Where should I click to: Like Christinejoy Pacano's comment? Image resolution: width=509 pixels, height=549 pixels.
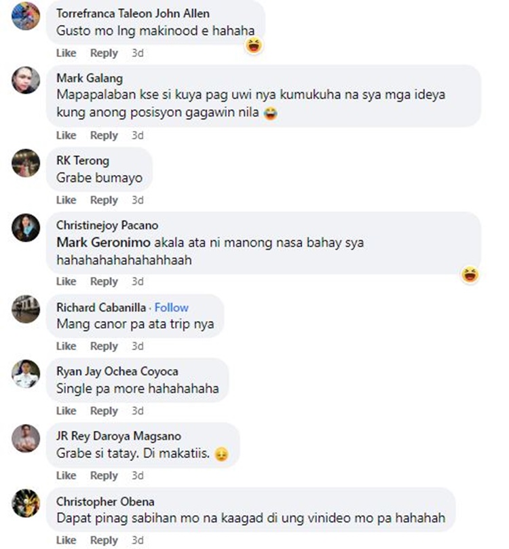[66, 281]
